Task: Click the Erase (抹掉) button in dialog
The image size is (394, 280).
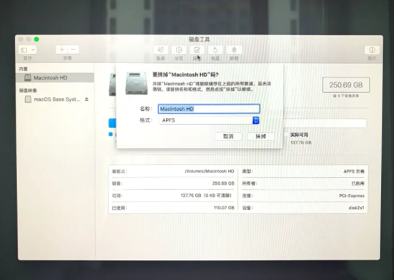Action: click(x=261, y=136)
